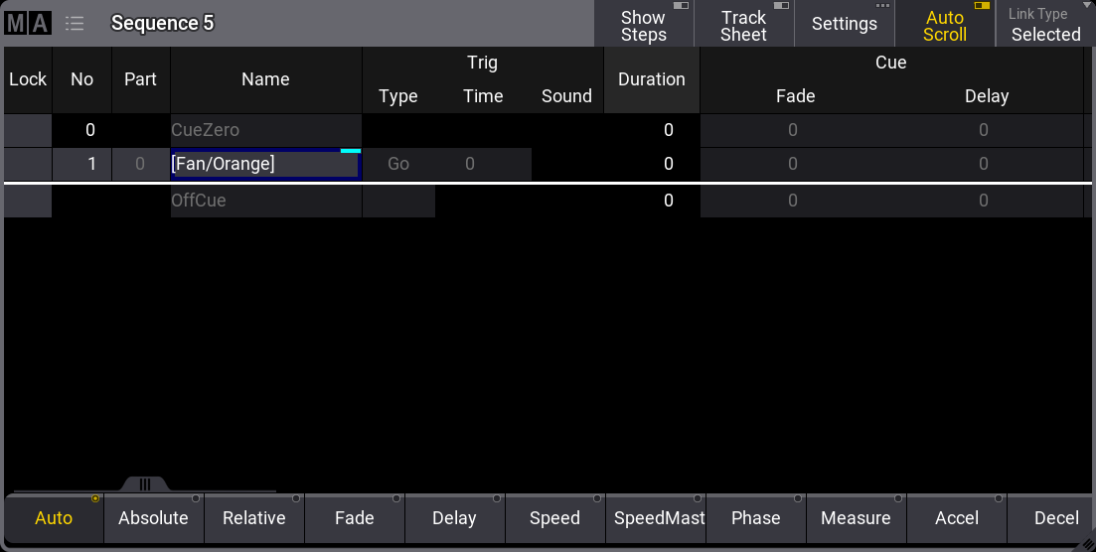Click the resize corner grip icon
The height and width of the screenshot is (552, 1096).
(x=1087, y=543)
